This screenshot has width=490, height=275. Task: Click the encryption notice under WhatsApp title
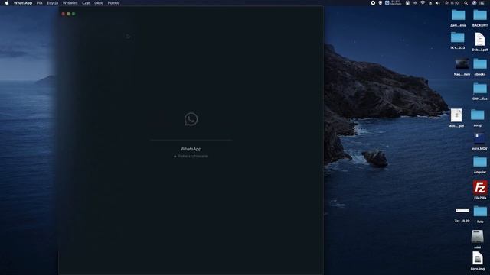191,156
